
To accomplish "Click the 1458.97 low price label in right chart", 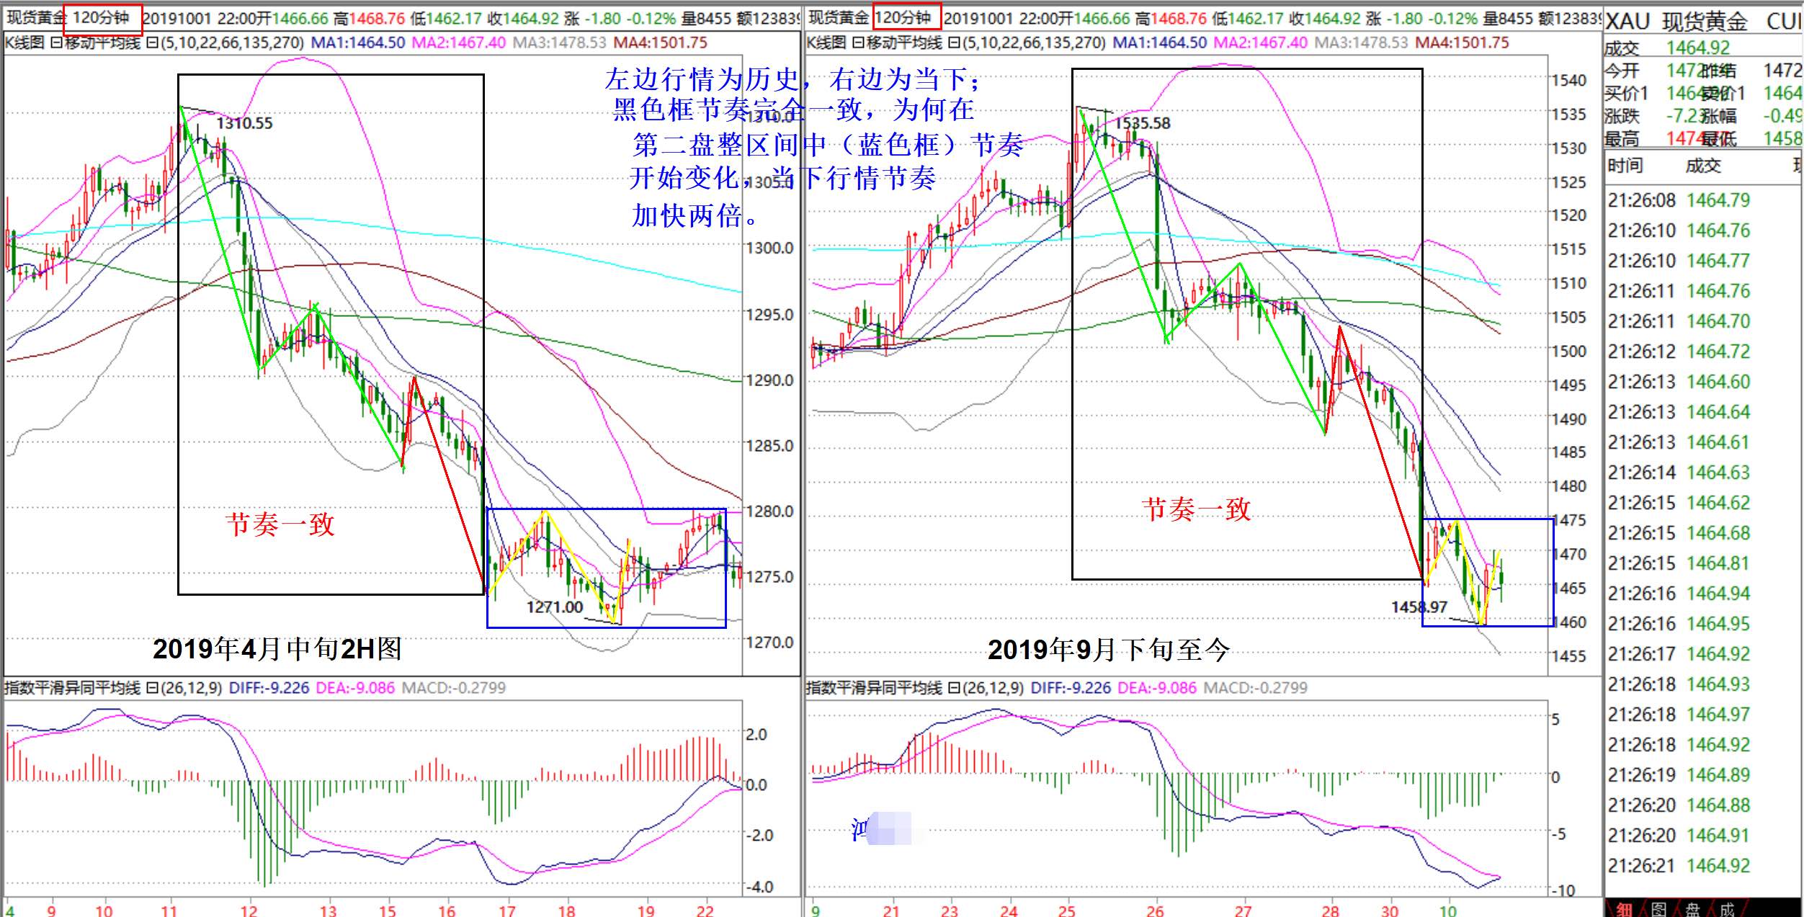I will pos(1419,607).
